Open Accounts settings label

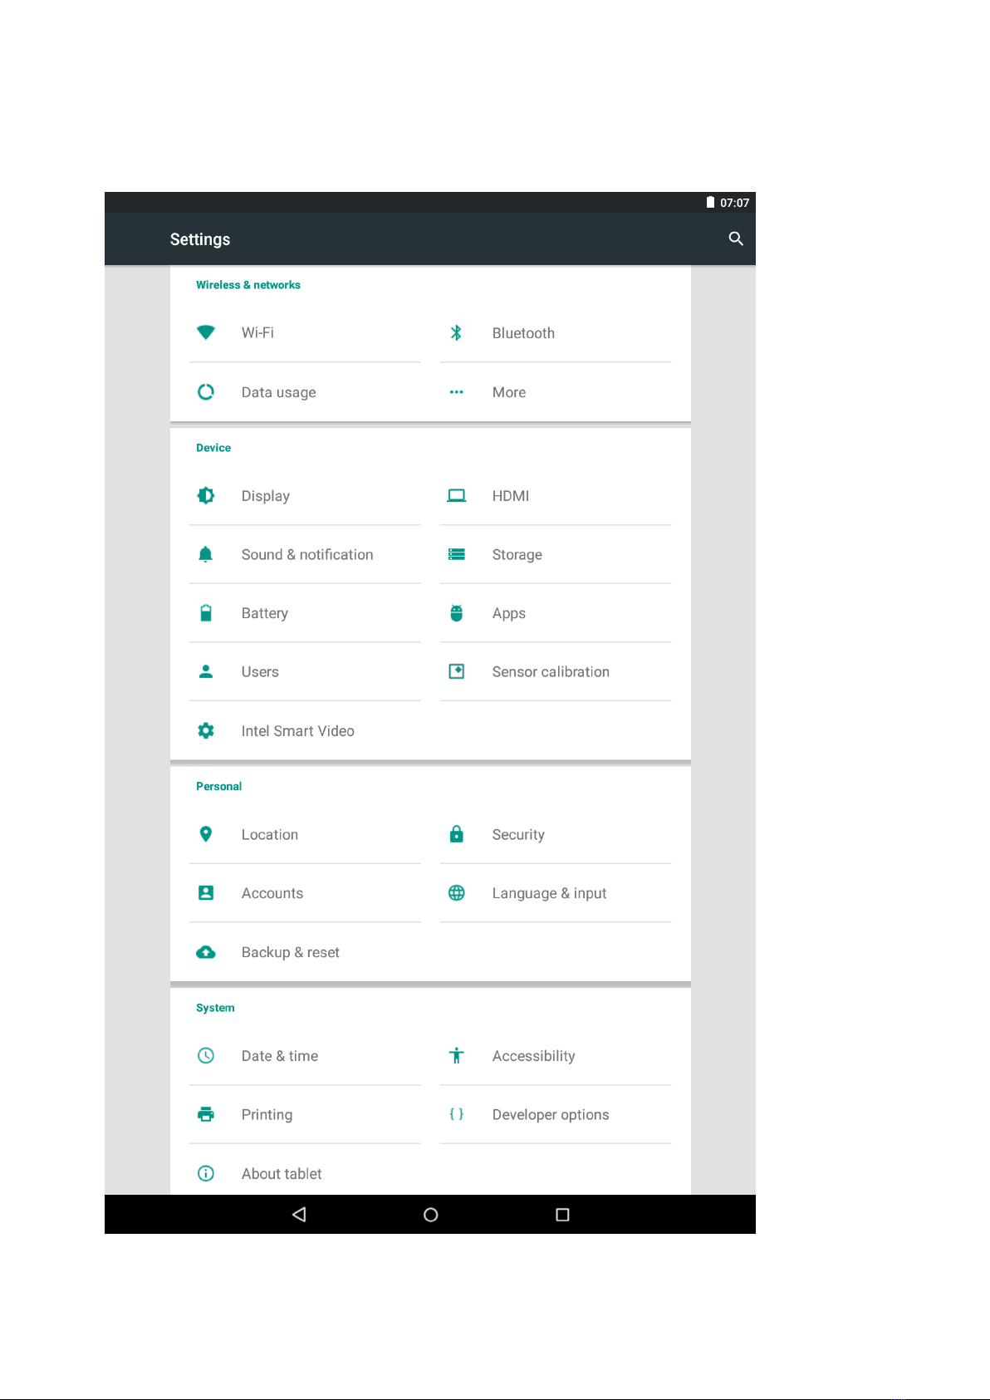(272, 893)
